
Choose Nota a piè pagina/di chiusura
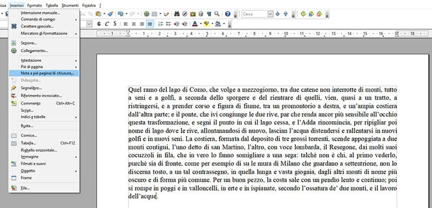pos(44,73)
